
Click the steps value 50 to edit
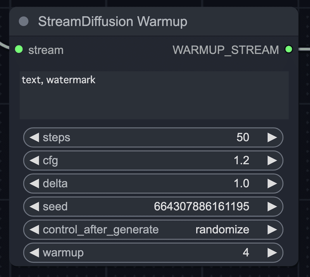point(244,137)
